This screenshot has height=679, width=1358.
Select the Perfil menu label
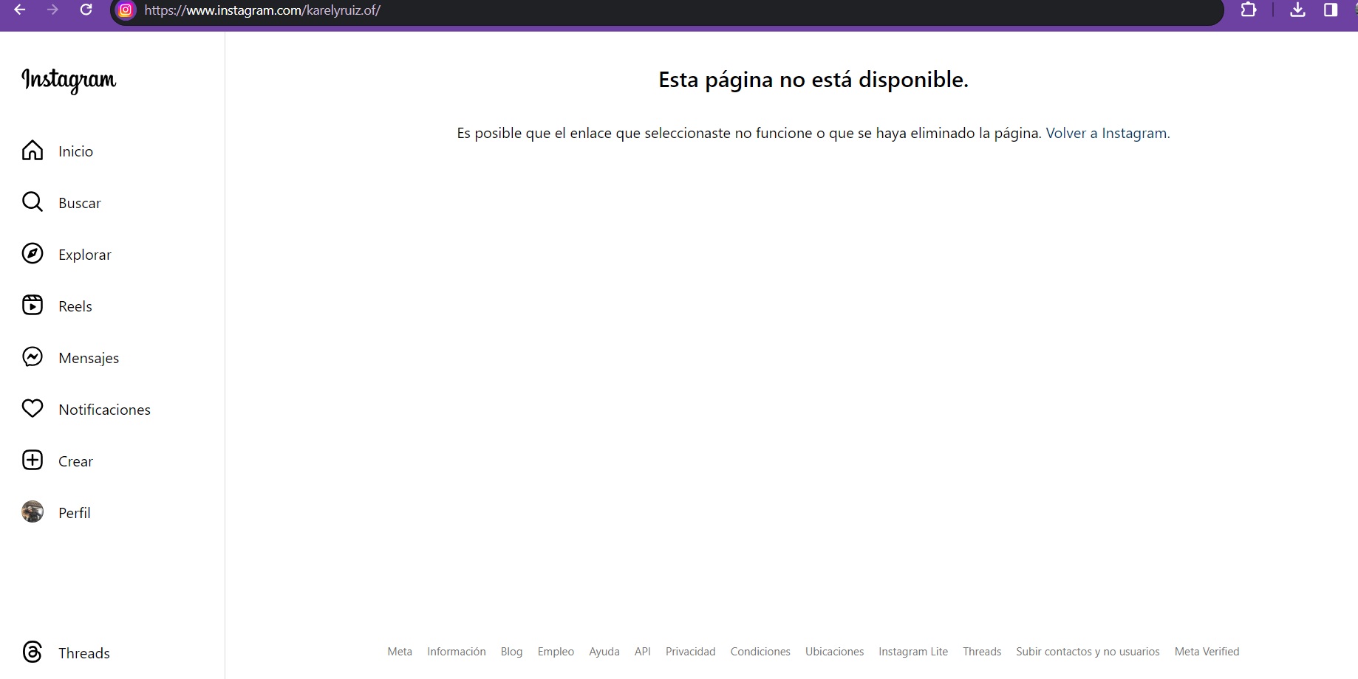pos(75,513)
